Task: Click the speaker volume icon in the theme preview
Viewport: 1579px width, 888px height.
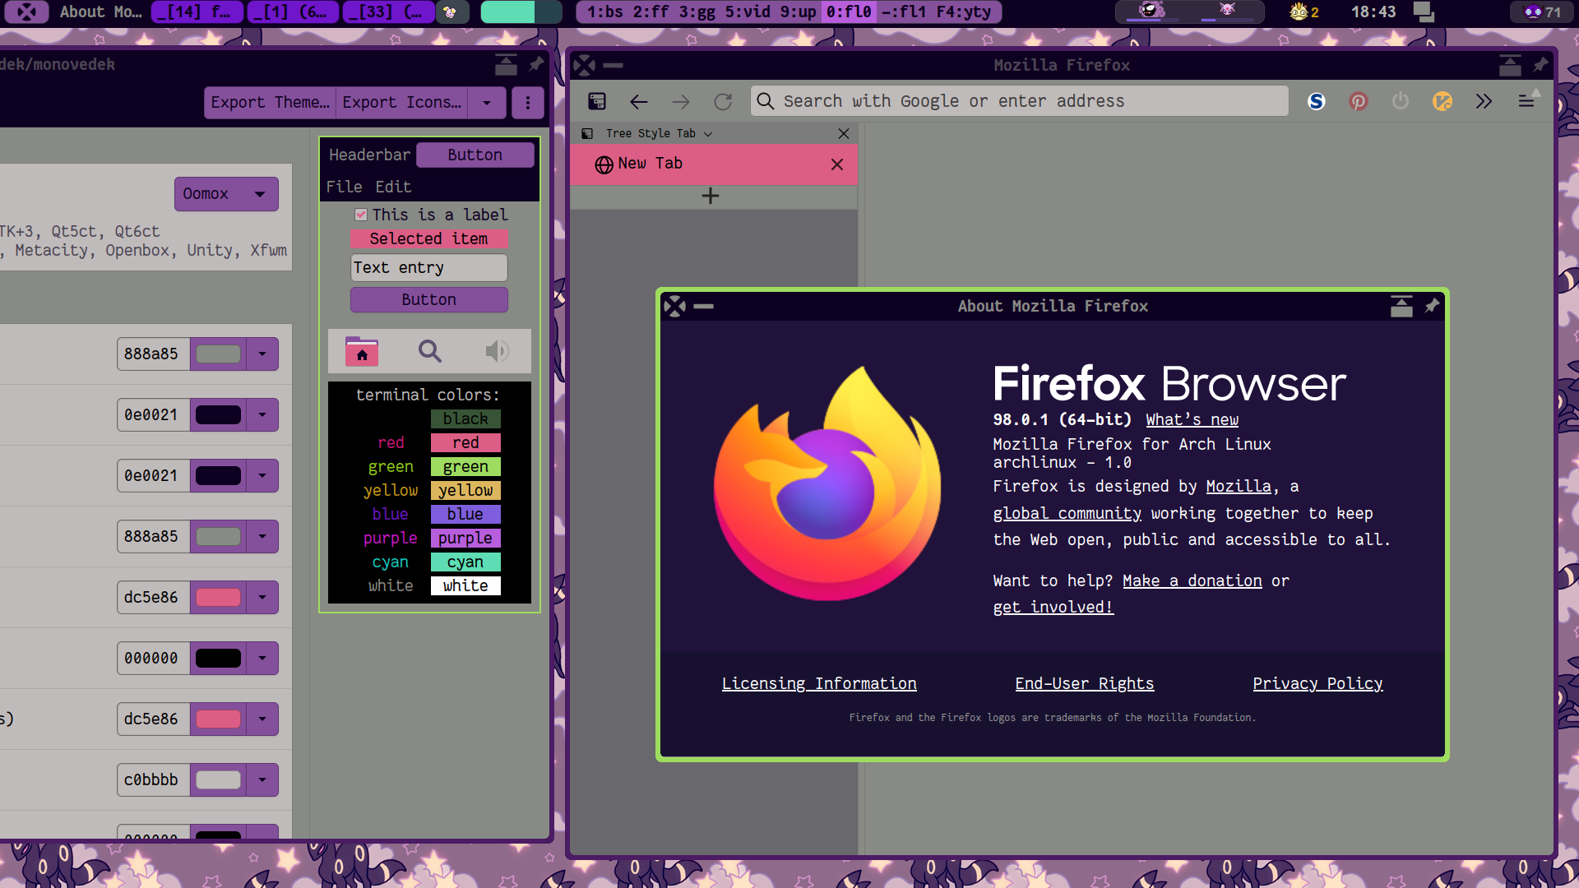Action: tap(496, 351)
